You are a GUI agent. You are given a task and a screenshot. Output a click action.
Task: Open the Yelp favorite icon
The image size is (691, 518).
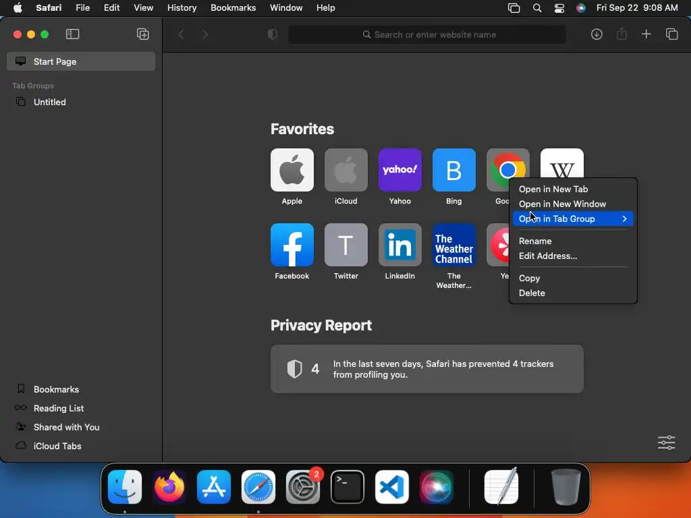498,245
